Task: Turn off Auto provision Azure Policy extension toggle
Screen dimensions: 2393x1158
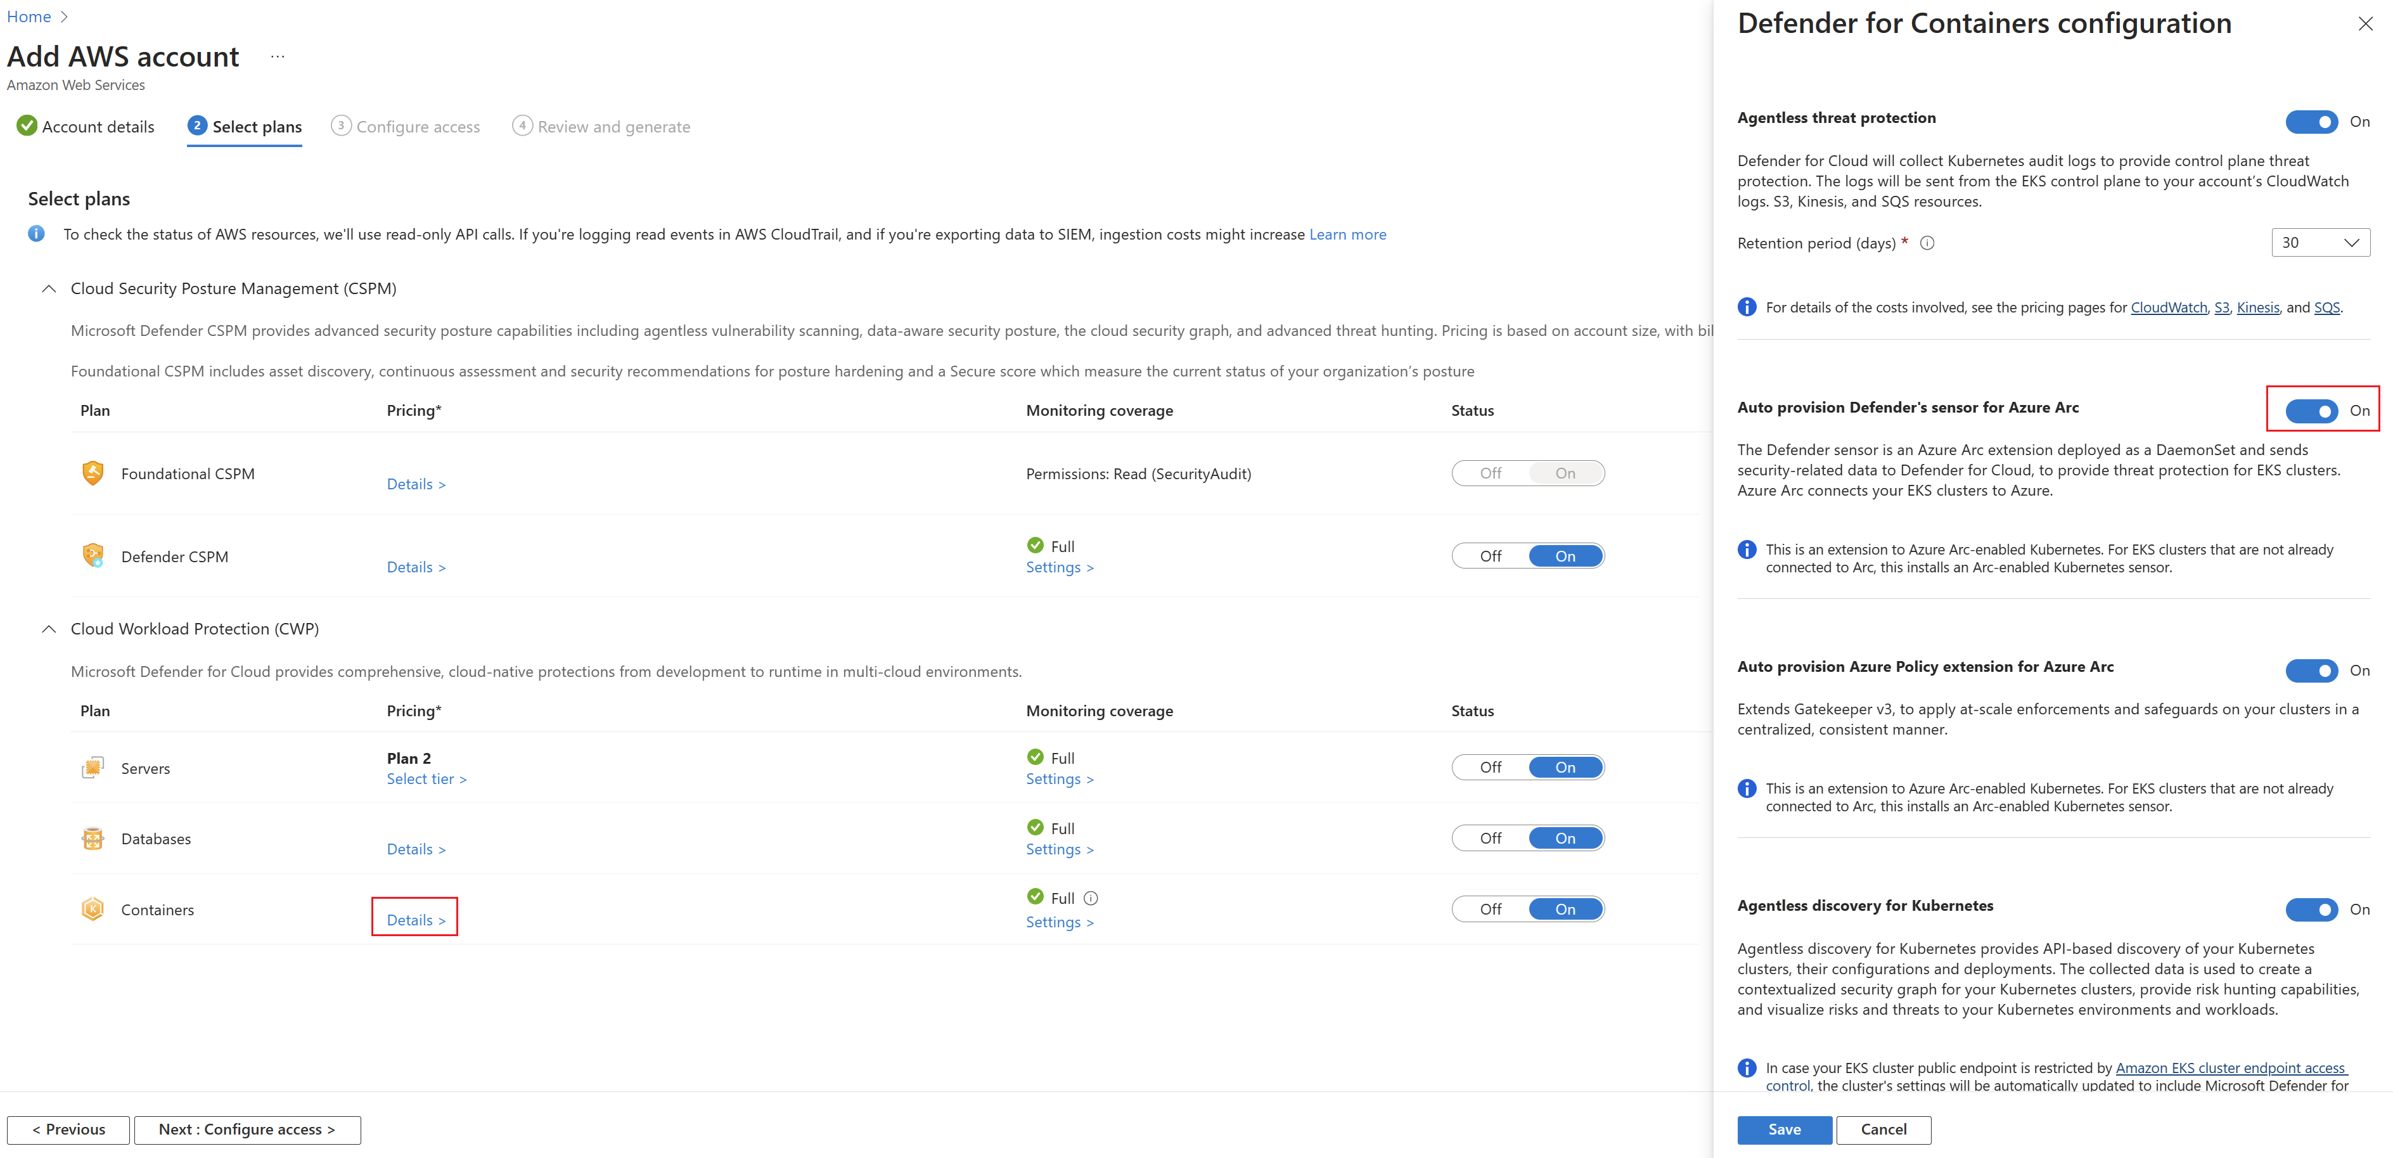Action: coord(2311,670)
